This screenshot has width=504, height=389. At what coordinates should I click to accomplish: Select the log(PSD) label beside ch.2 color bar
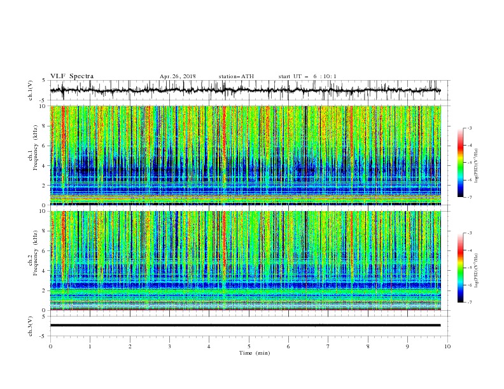(x=476, y=270)
